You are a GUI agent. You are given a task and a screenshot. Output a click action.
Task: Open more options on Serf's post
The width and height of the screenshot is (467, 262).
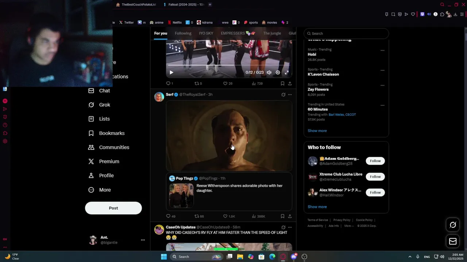point(290,95)
